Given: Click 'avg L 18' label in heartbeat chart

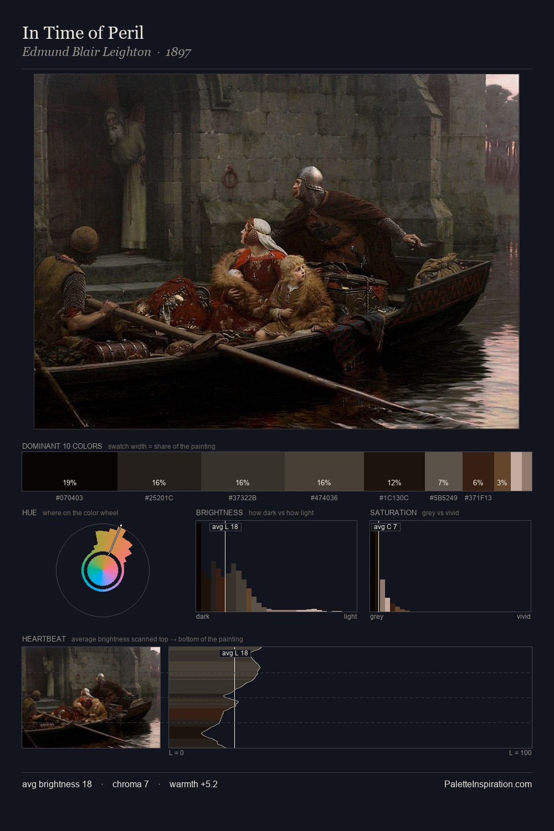Looking at the screenshot, I should 235,653.
